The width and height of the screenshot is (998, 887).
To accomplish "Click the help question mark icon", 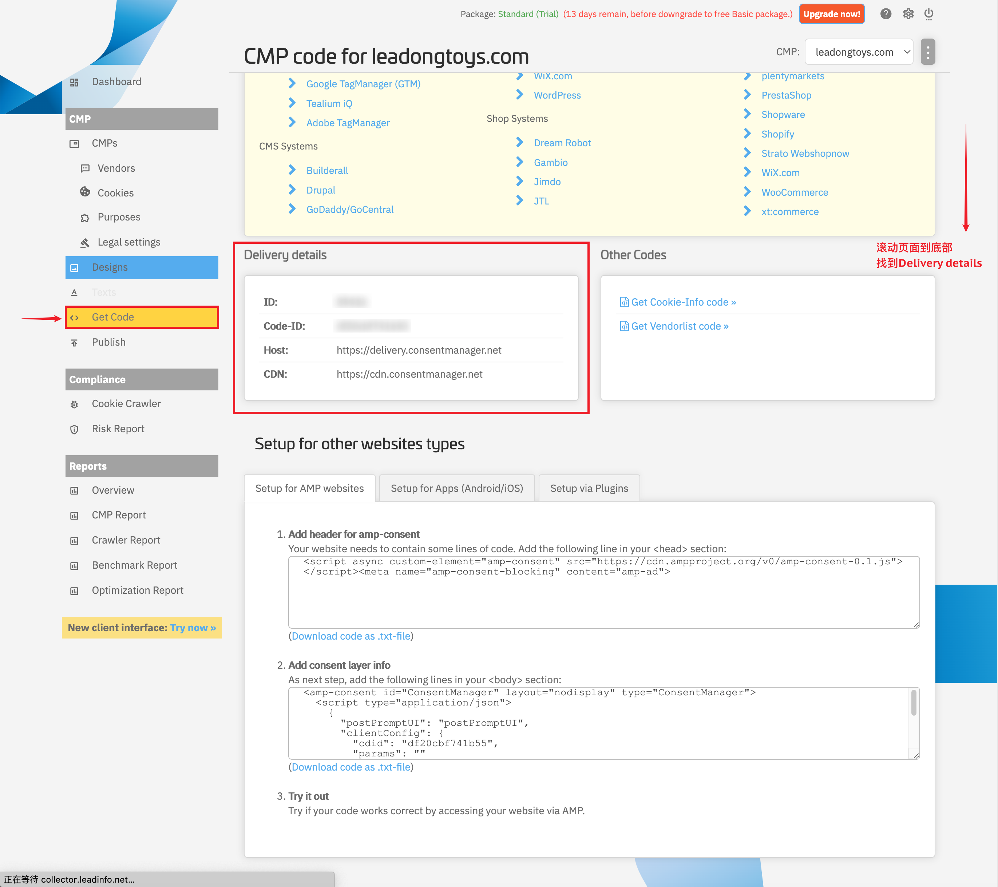I will (x=886, y=14).
